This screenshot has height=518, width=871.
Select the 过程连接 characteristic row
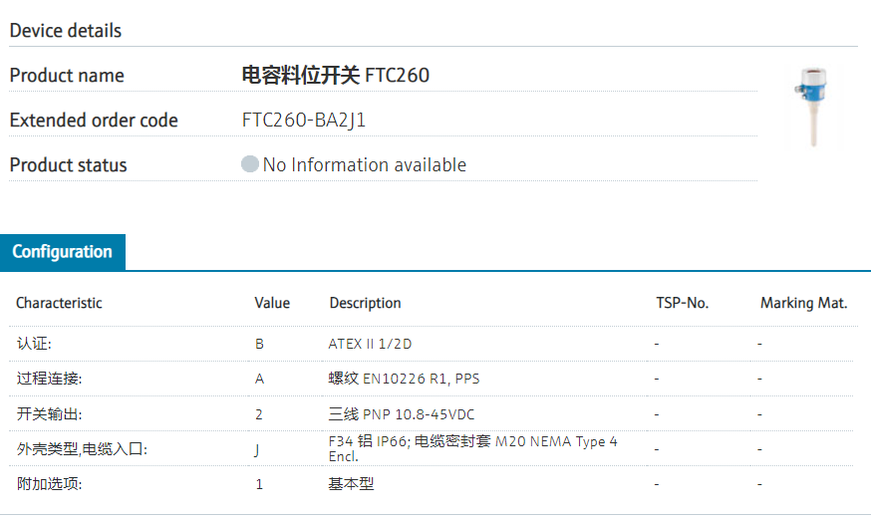49,379
